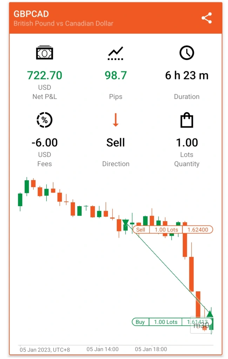Viewport: 228px width, 359px height.
Task: Click the m30 timeframe label
Action: point(201,325)
